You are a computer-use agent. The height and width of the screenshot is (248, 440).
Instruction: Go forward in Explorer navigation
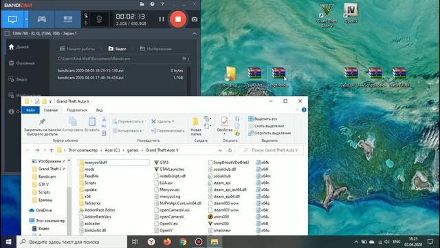[x=37, y=150]
